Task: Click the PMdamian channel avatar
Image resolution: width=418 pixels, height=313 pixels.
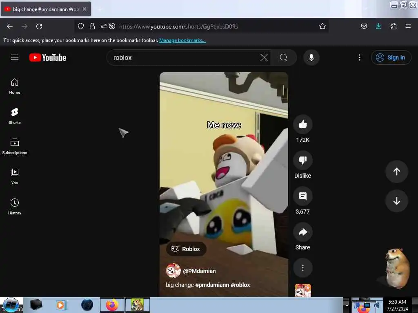Action: tap(173, 271)
